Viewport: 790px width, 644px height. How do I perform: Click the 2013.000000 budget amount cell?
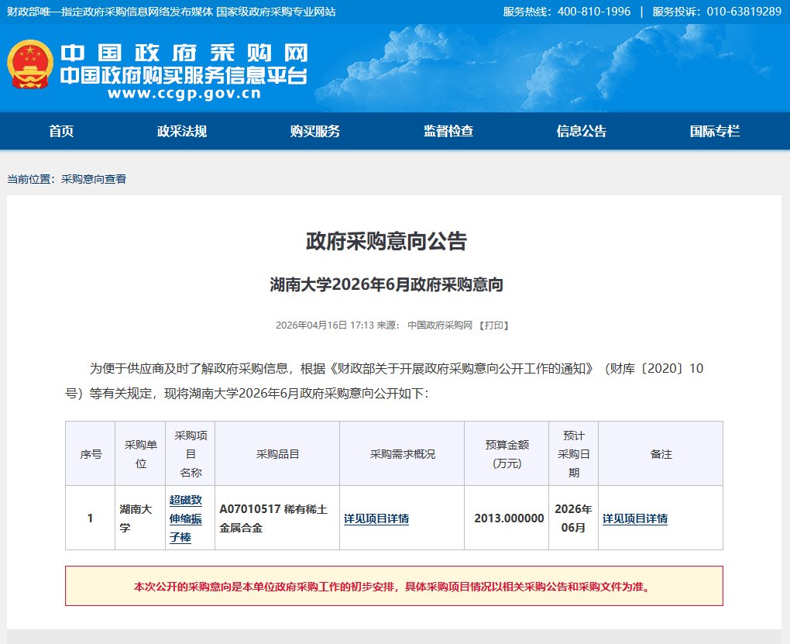pyautogui.click(x=507, y=518)
